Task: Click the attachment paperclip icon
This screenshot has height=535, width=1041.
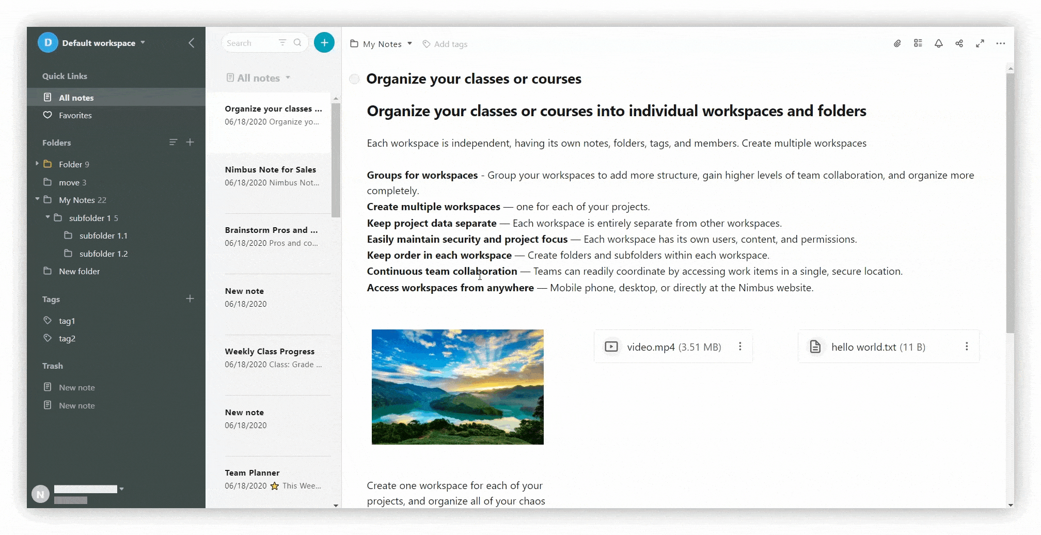Action: [897, 44]
